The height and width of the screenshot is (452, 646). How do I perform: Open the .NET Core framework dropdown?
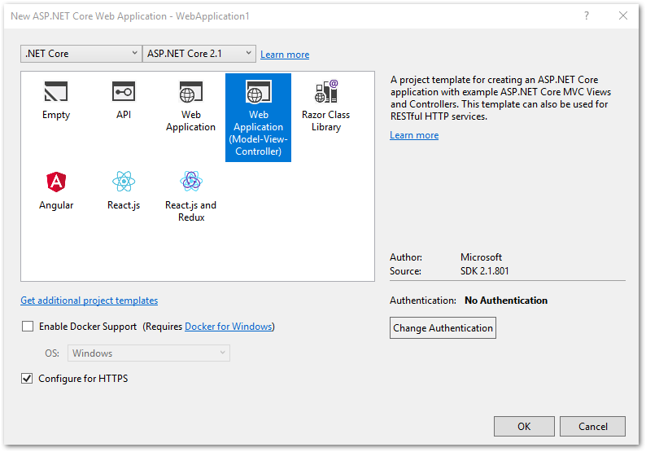[81, 54]
